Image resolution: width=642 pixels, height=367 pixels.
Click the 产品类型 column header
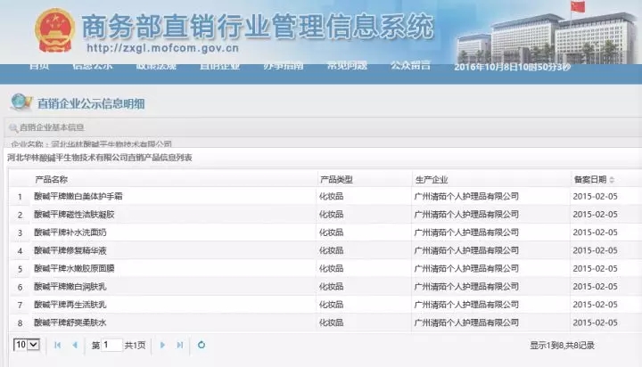tap(336, 180)
